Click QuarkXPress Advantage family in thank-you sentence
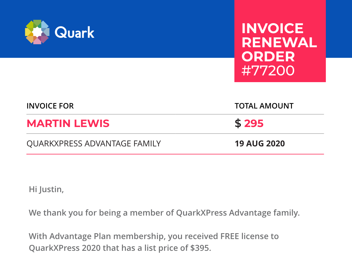The height and width of the screenshot is (264, 352). 238,213
